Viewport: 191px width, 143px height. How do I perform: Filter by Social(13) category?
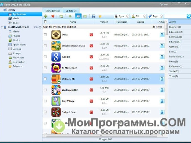[180, 71]
